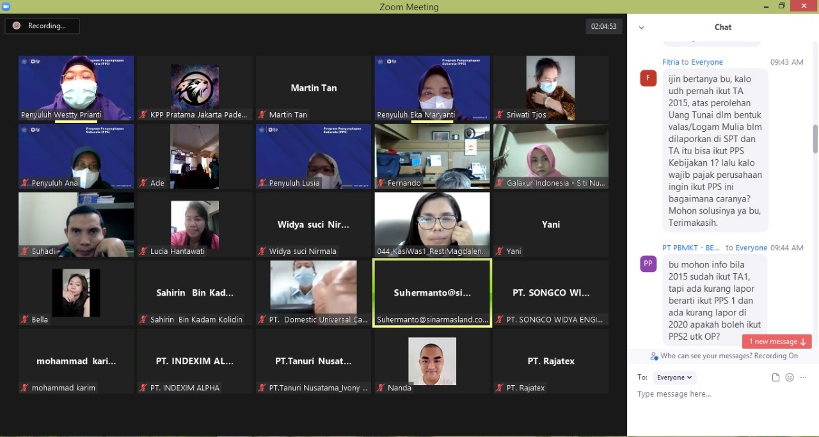Click the Chat panel header title
Viewport: 819px width, 437px height.
pos(723,27)
